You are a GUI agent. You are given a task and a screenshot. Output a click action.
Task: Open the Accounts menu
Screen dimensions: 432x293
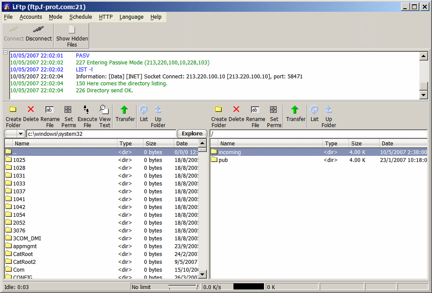(31, 17)
